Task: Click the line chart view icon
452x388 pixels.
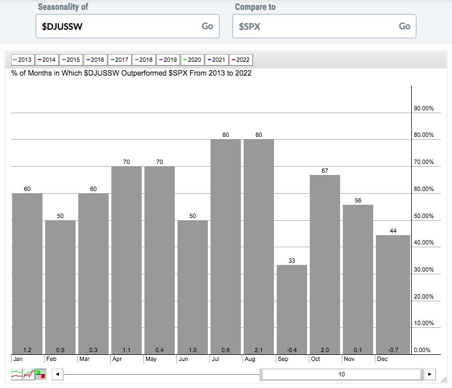Action: pos(17,374)
